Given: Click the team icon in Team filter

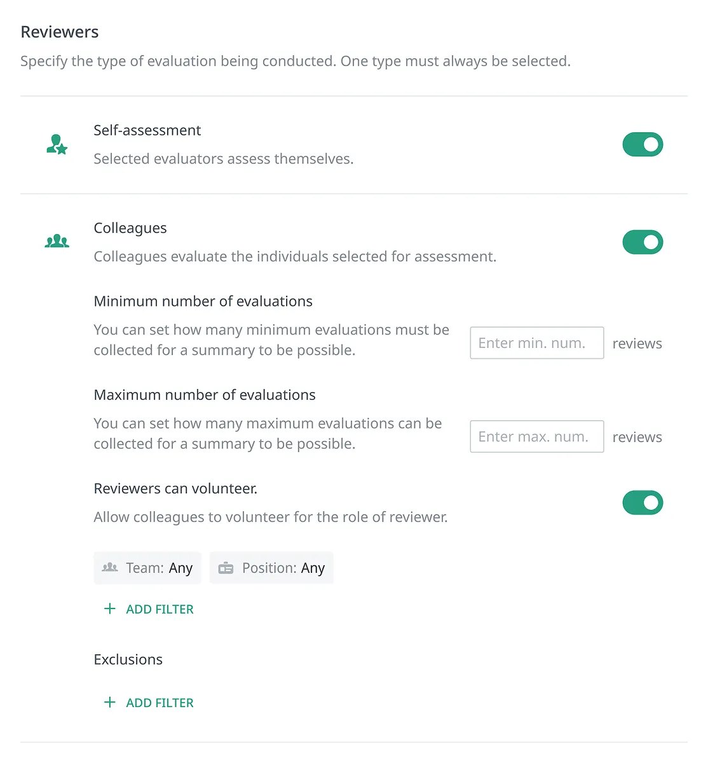Looking at the screenshot, I should tap(110, 568).
